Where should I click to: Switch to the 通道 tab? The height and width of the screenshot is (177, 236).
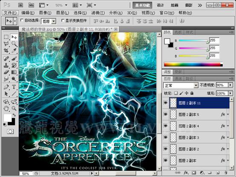[178, 78]
